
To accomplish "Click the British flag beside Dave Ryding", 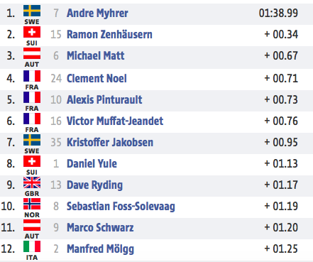I will [x=32, y=182].
